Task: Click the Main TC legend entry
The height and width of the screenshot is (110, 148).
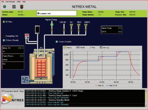Action: point(100,85)
